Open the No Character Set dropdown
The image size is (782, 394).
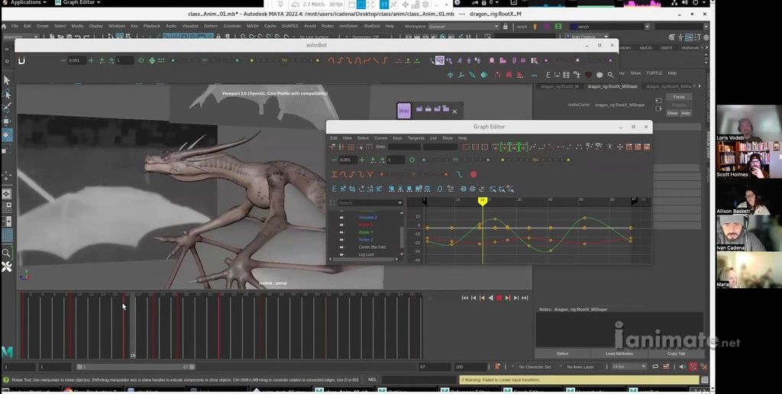tap(534, 367)
